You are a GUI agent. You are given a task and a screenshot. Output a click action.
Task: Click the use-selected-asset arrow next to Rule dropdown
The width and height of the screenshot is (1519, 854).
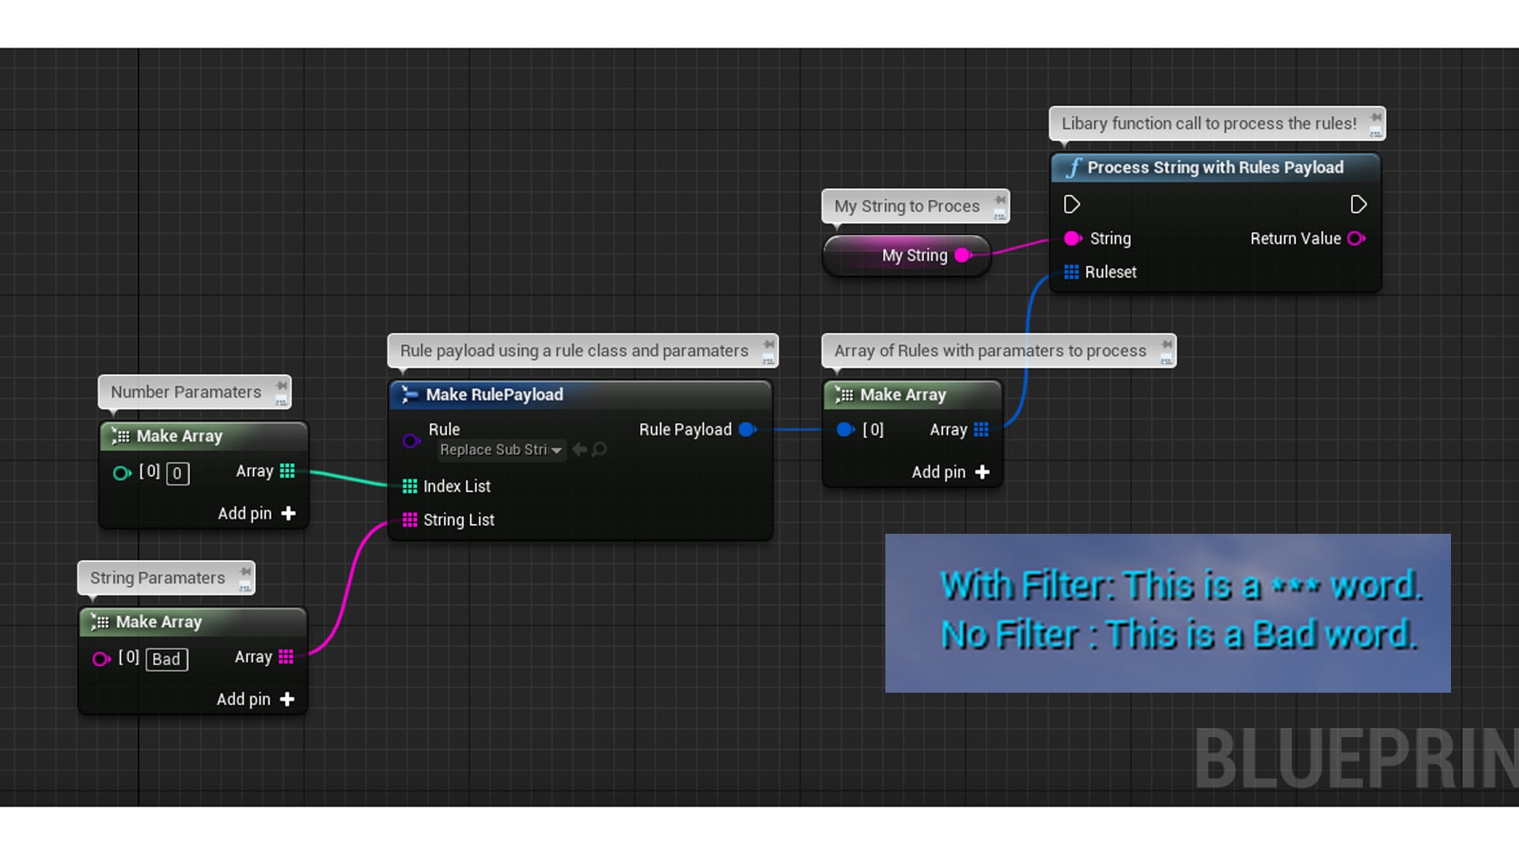point(580,449)
